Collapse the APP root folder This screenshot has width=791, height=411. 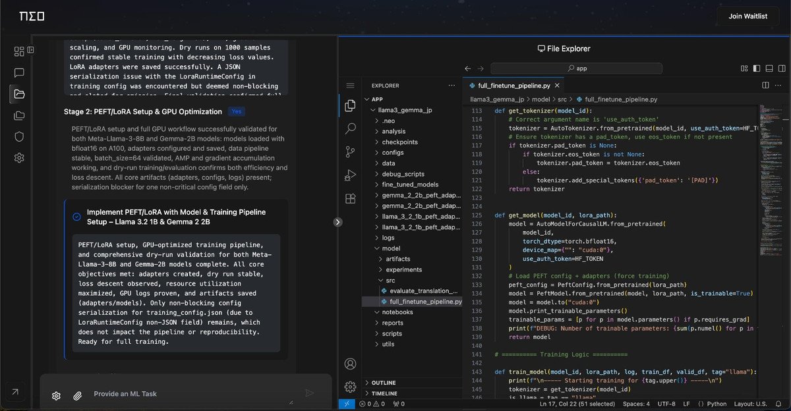click(x=411, y=99)
